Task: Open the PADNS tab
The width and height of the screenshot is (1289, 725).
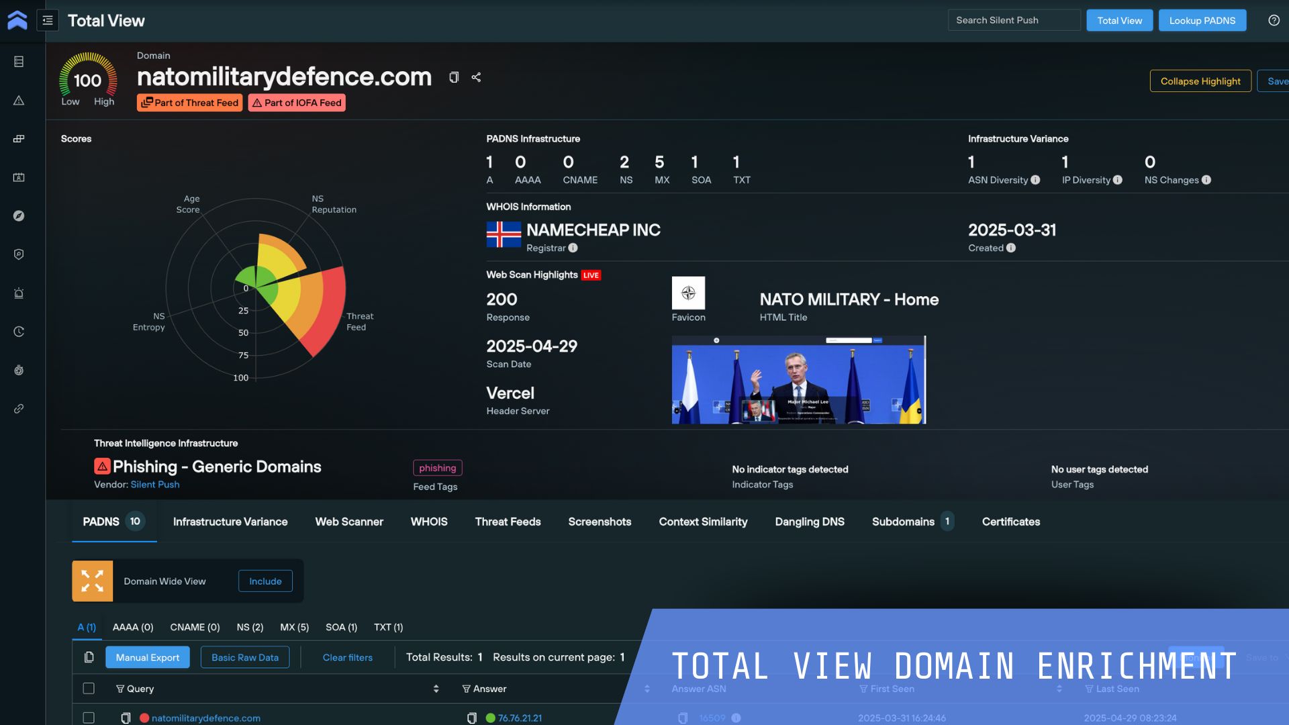Action: (x=114, y=522)
